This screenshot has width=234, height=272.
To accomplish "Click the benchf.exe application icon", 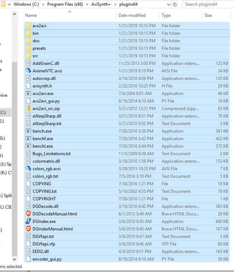I will [x=28, y=139].
